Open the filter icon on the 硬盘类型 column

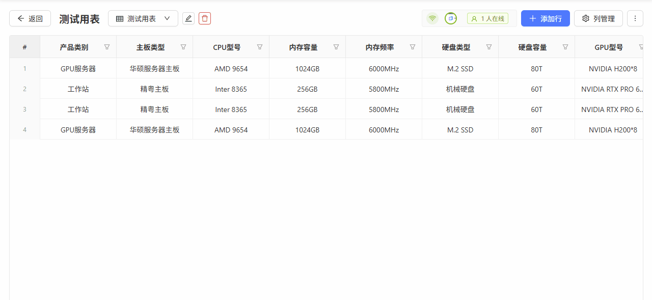click(x=489, y=46)
